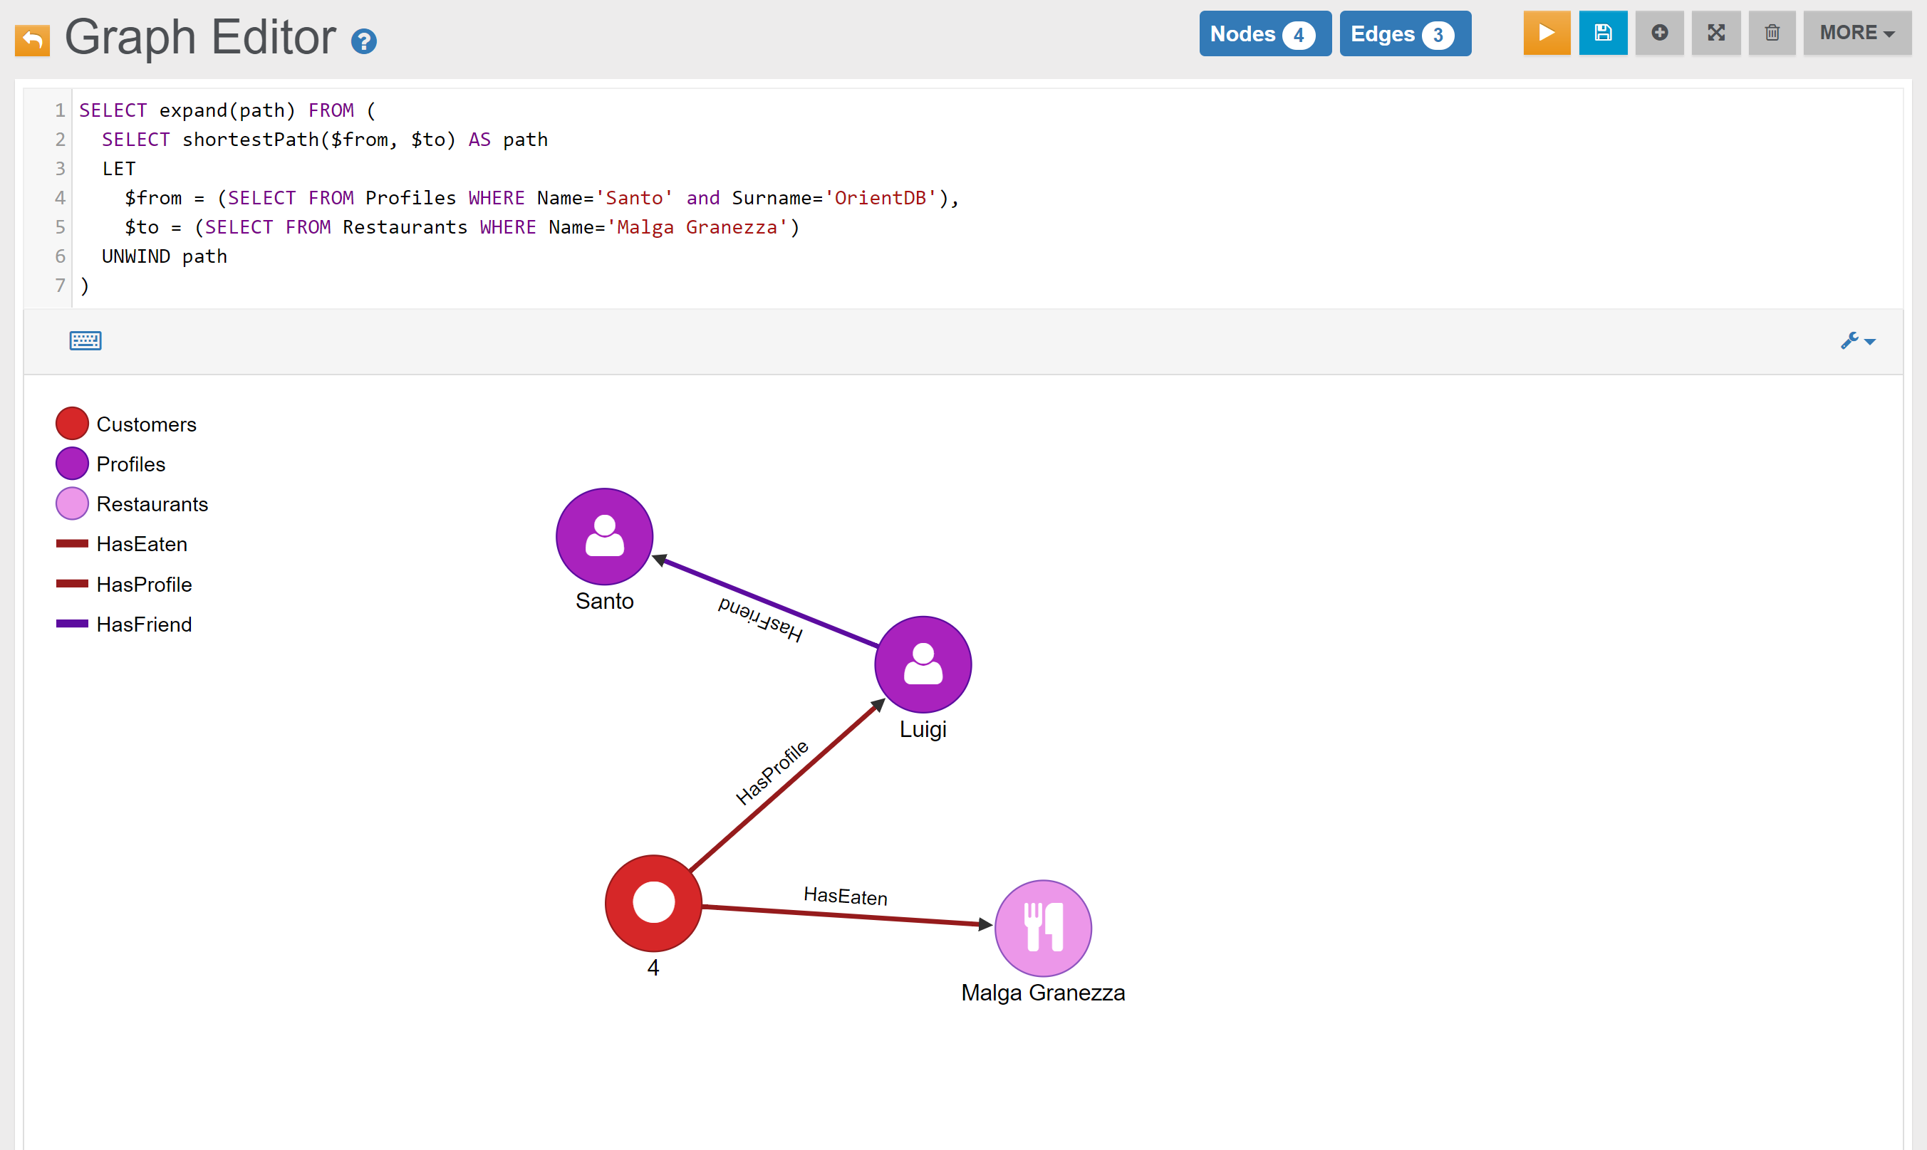Click the Nodes 4 button
The width and height of the screenshot is (1927, 1150).
click(1264, 34)
